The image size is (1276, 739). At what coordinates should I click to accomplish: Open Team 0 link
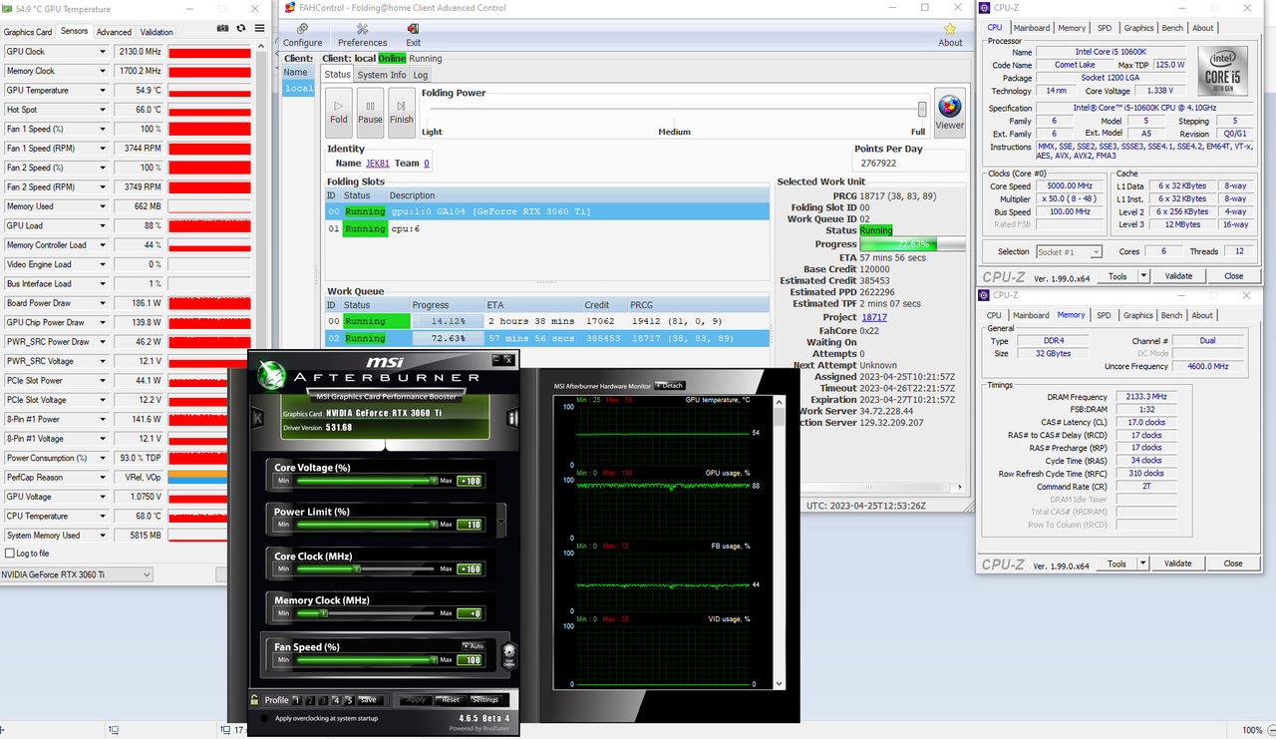427,164
